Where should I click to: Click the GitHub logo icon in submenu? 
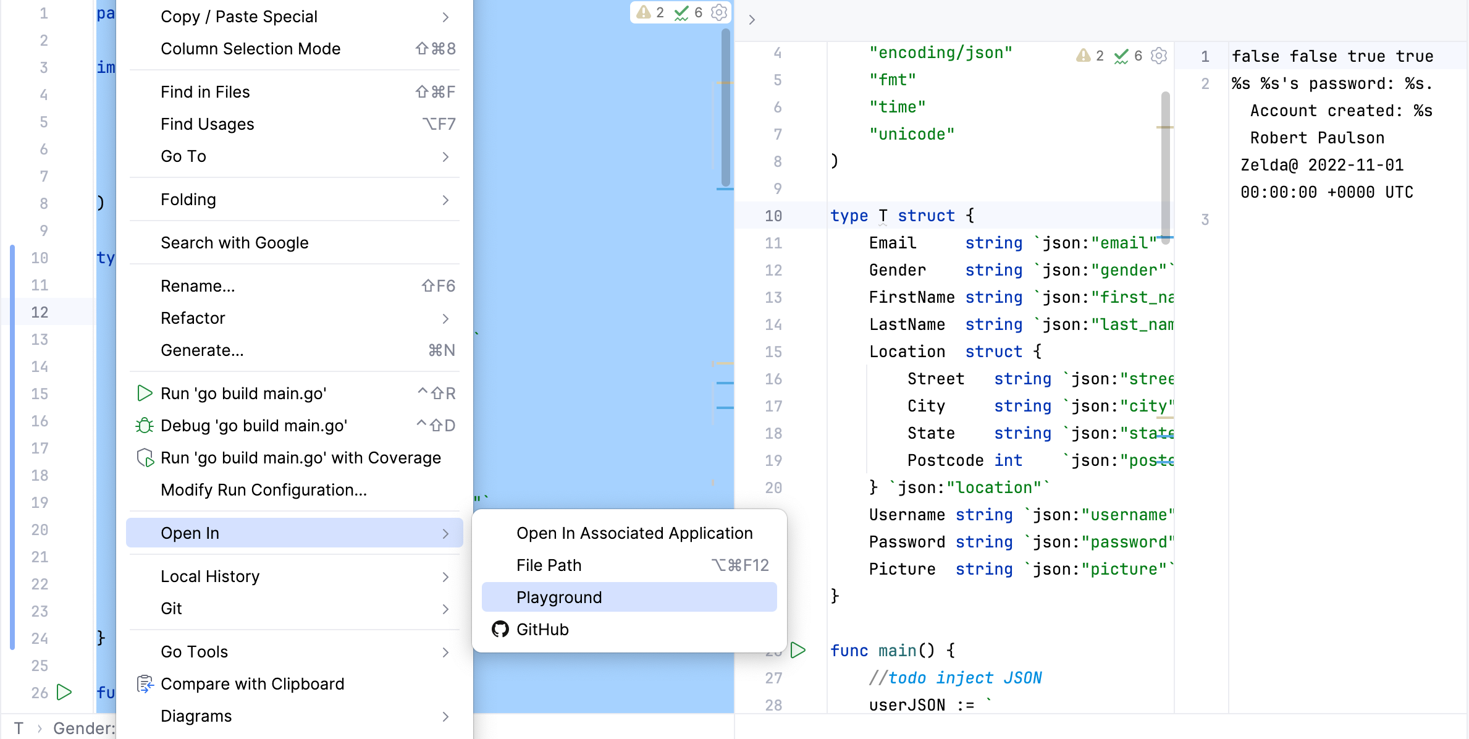(500, 629)
